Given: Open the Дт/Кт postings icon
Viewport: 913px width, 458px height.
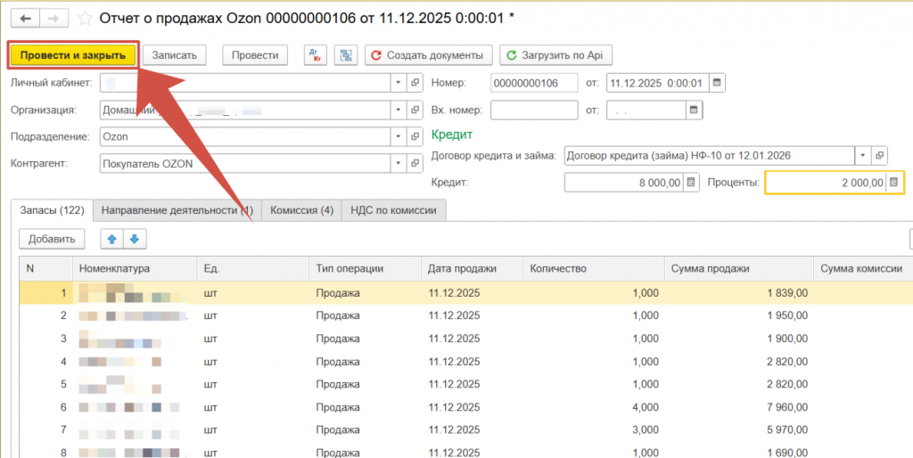Looking at the screenshot, I should (315, 55).
